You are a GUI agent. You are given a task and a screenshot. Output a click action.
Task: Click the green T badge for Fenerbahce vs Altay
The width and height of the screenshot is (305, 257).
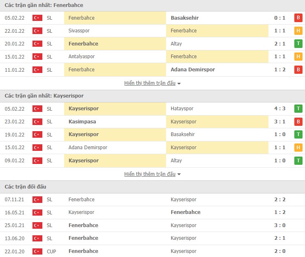(x=298, y=43)
